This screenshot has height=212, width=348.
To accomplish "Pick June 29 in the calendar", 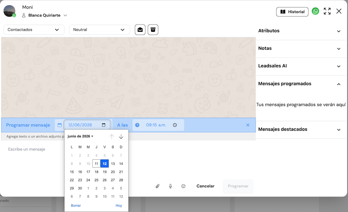I will 72,188.
